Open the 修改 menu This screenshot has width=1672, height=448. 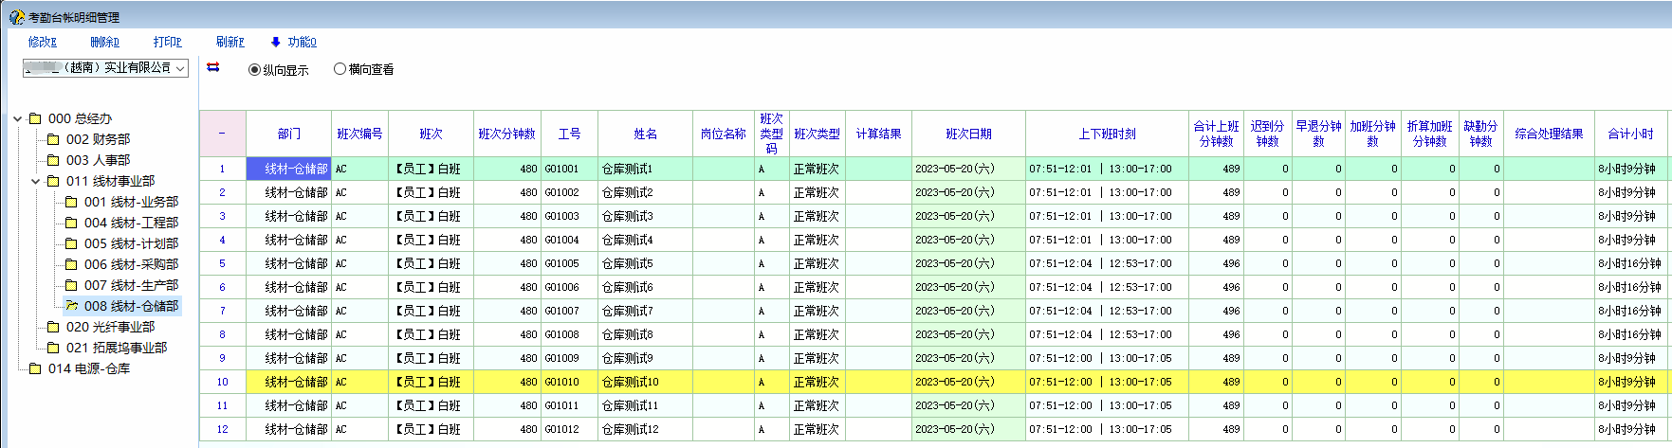(42, 42)
